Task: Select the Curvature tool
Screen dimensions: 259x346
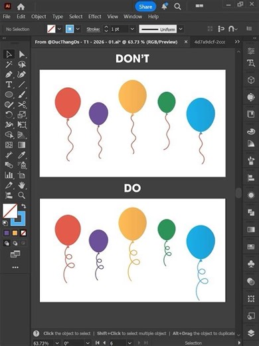Action: (21, 75)
